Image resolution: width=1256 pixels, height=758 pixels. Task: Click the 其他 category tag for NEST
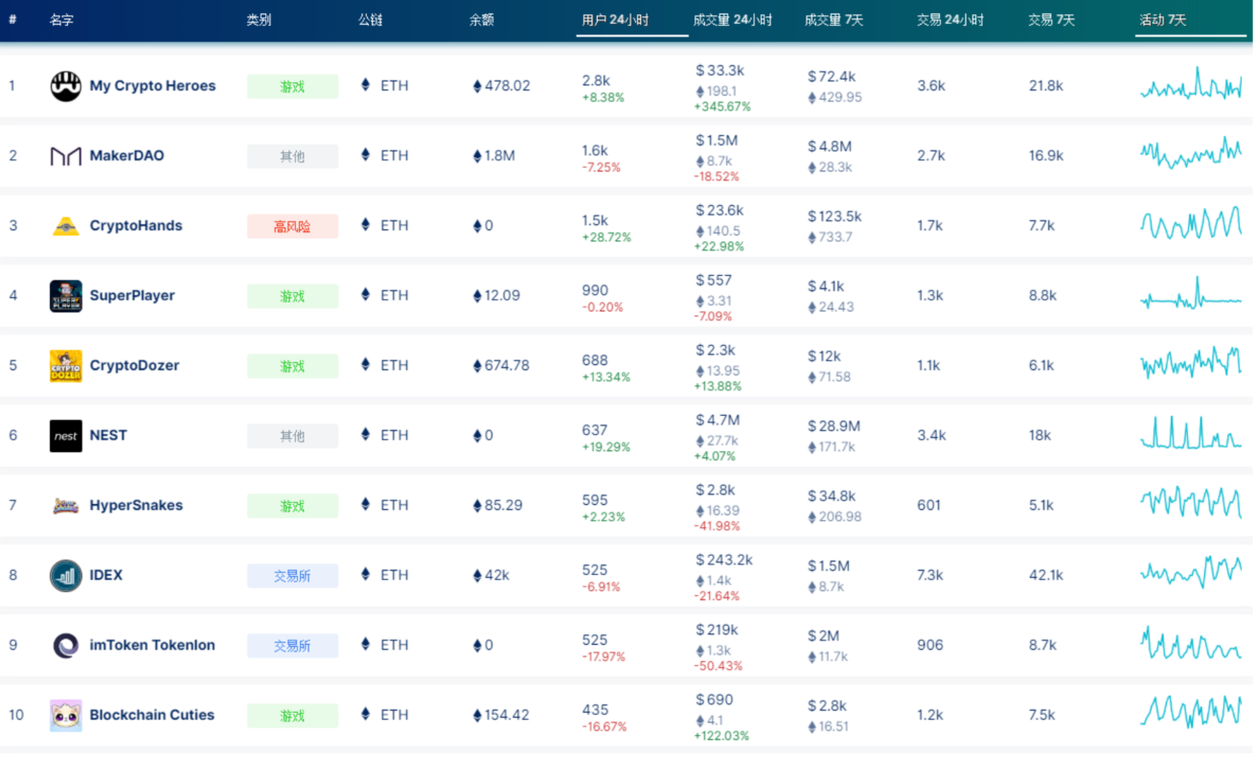(292, 436)
